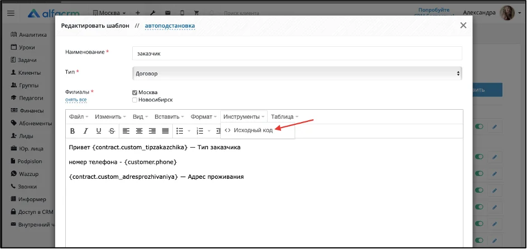Click the Поиск клиента search field
This screenshot has height=249, width=527.
241,13
